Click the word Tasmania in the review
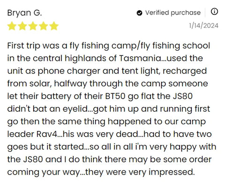The height and width of the screenshot is (182, 225). [140, 58]
